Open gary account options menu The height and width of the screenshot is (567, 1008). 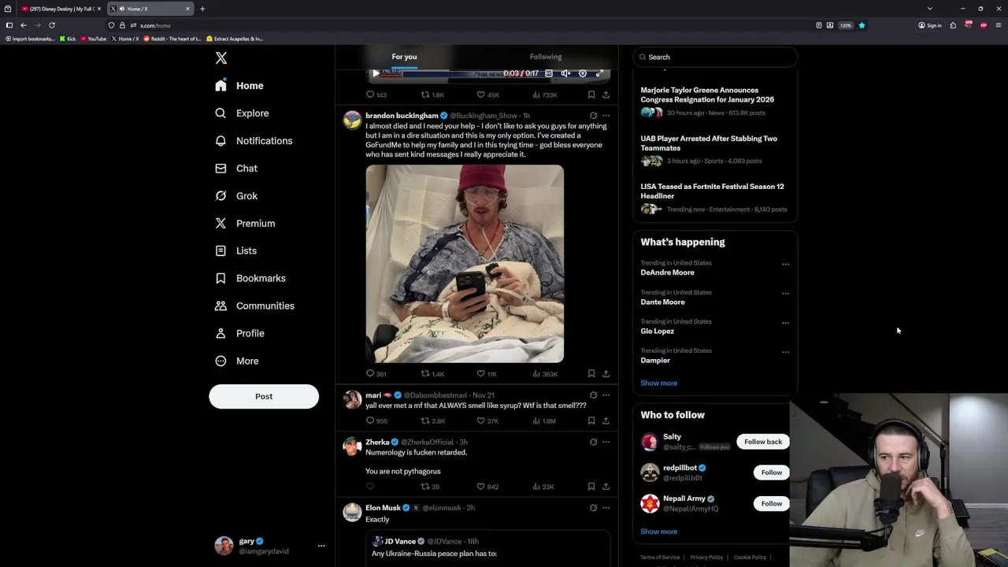tap(321, 546)
